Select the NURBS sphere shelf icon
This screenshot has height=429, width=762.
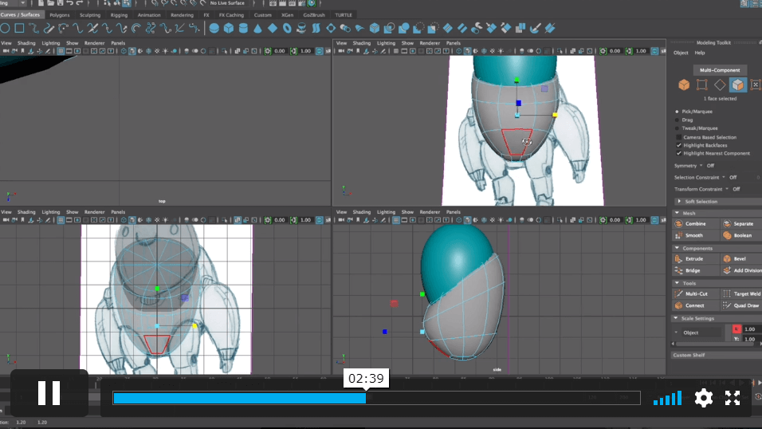(214, 29)
